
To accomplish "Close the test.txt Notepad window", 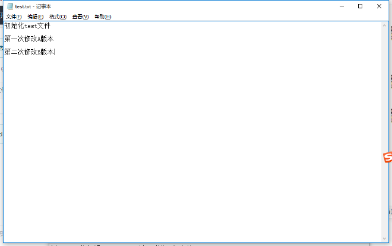I will point(379,6).
